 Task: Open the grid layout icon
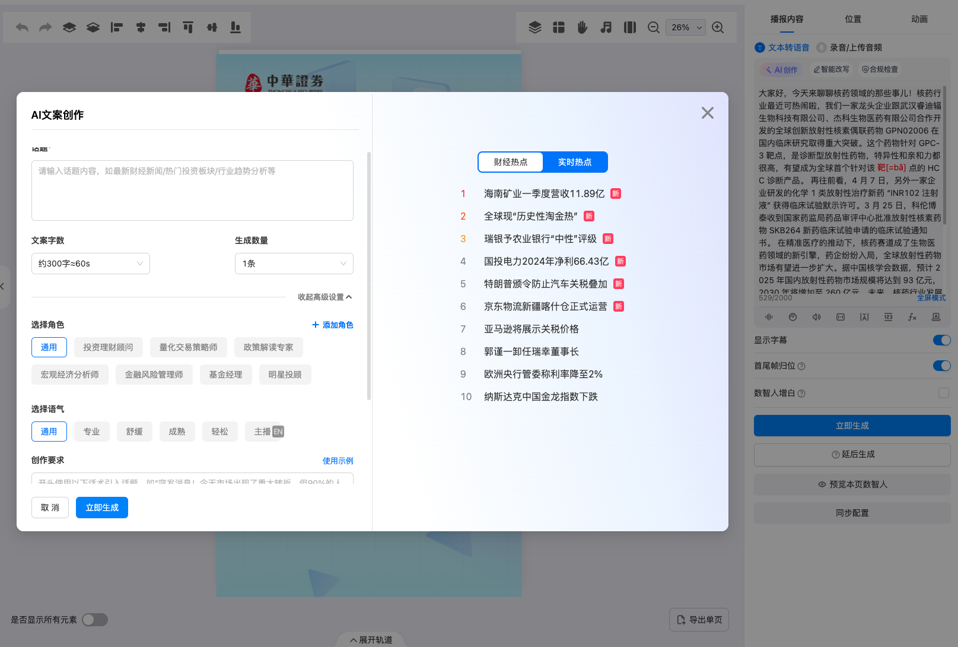tap(558, 27)
